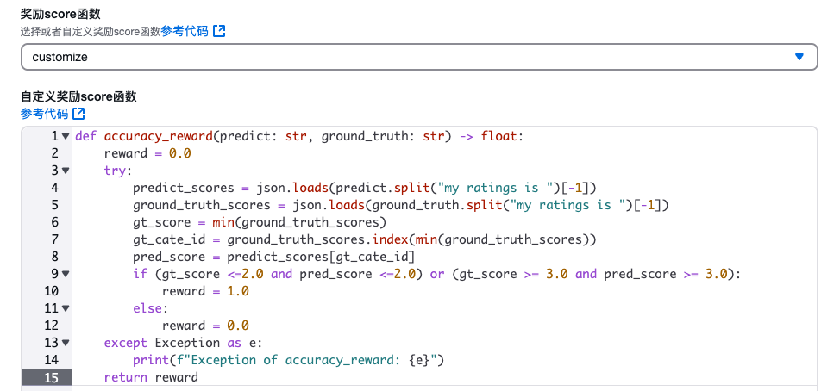
Task: Click the print statement on line 14
Action: pos(289,360)
